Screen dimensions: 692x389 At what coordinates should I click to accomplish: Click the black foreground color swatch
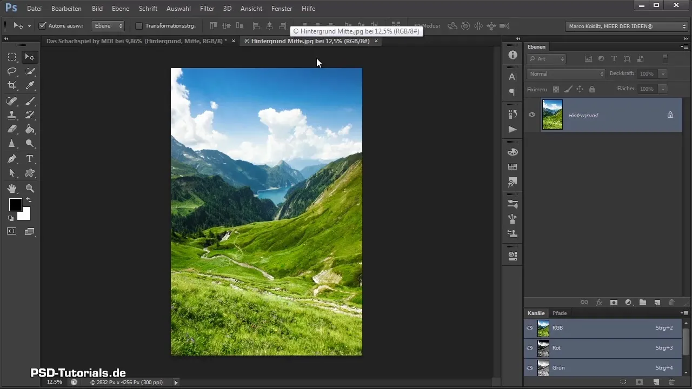click(x=15, y=205)
